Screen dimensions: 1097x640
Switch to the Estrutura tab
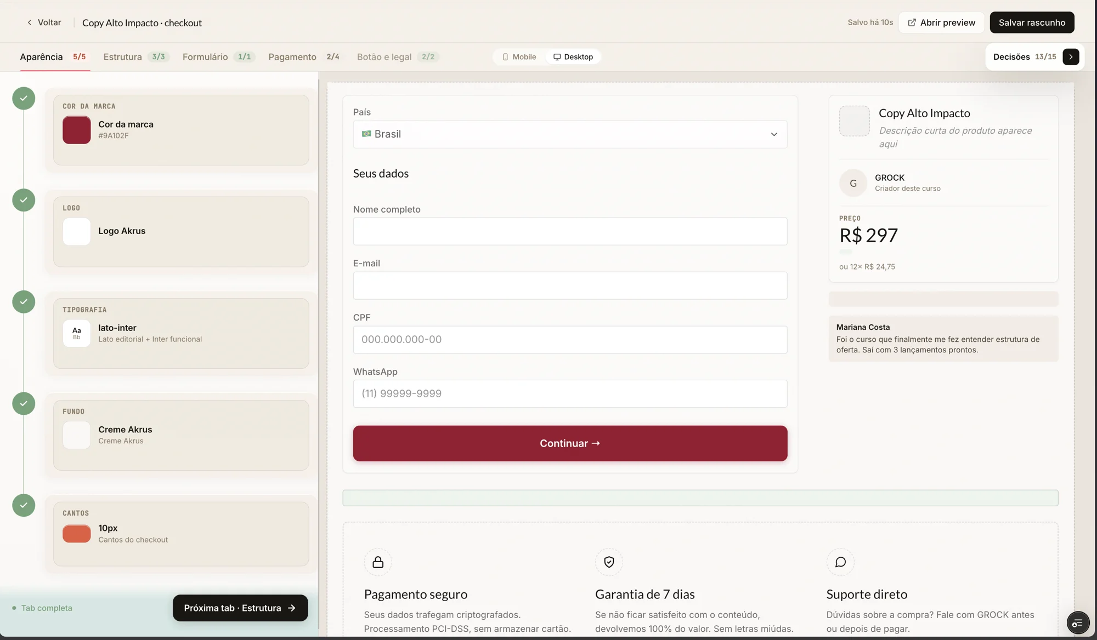click(135, 57)
